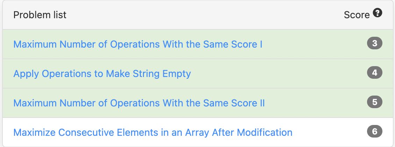This screenshot has height=147, width=395.
Task: Open Apply Operations to Make String Empty
Action: pos(102,74)
